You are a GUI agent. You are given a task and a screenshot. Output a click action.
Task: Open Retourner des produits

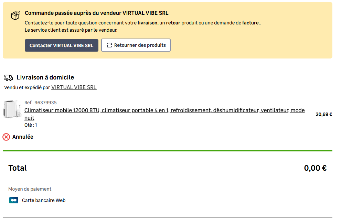136,45
